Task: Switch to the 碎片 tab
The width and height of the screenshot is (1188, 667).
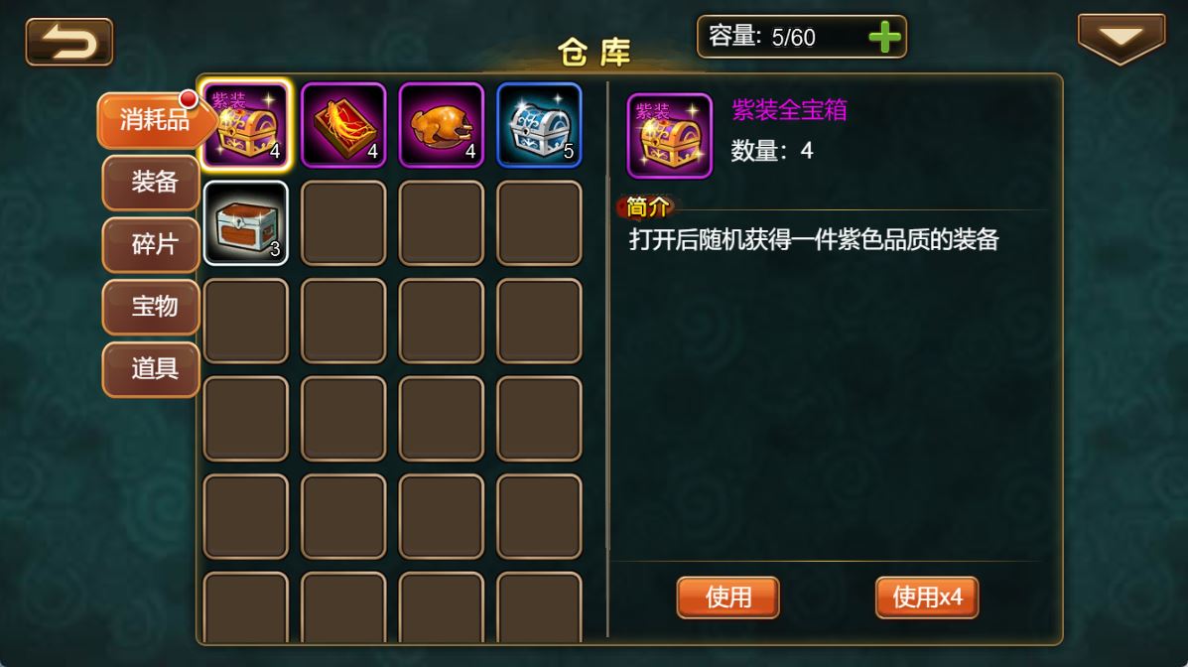Action: [x=152, y=244]
